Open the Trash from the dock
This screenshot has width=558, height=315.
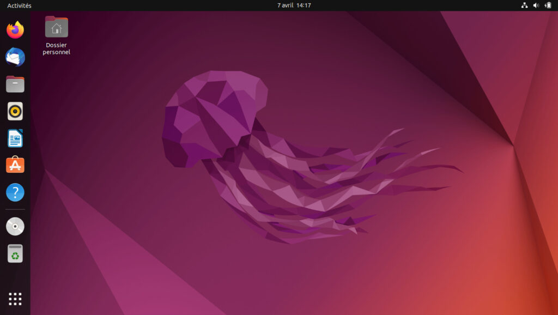click(x=15, y=253)
